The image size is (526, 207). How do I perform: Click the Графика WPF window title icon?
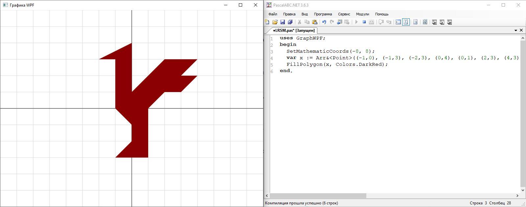pos(5,5)
